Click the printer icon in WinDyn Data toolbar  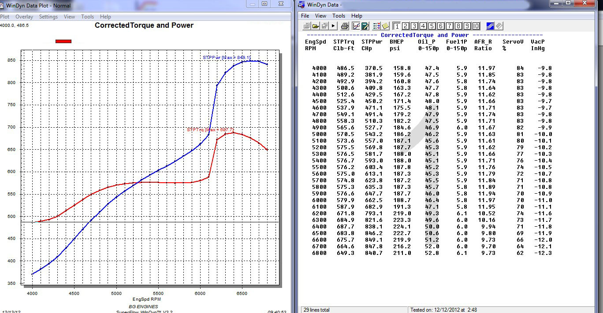coord(345,26)
